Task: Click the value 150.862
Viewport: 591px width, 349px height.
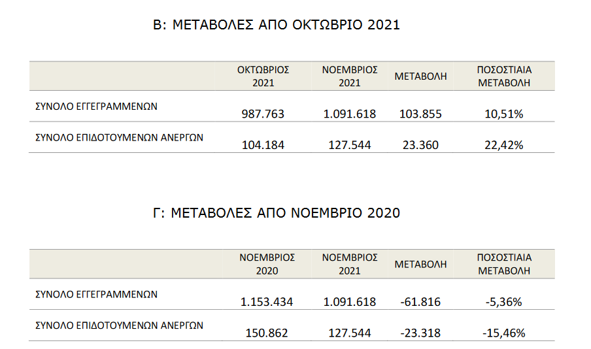Action: pyautogui.click(x=267, y=333)
